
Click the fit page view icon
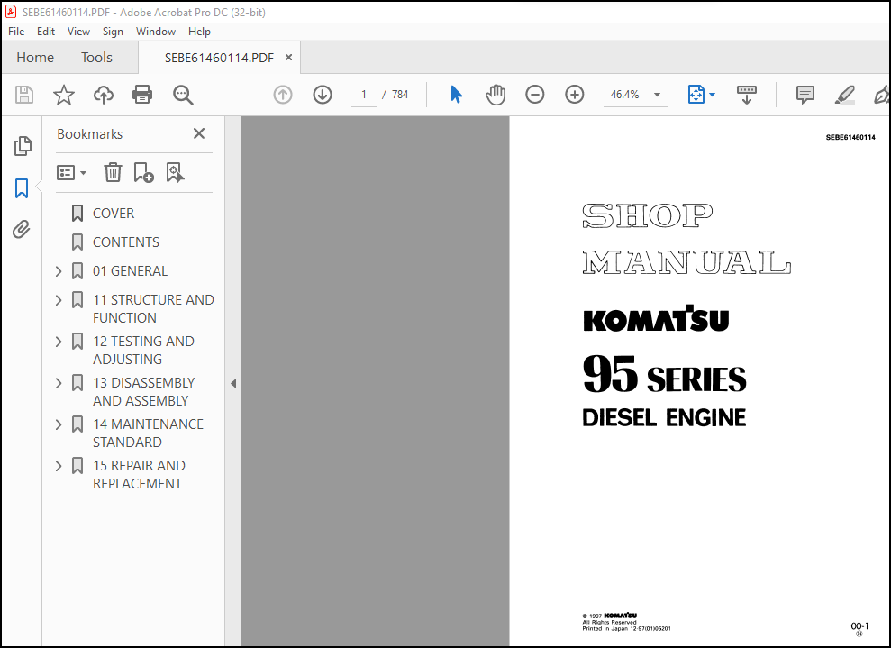(x=696, y=95)
